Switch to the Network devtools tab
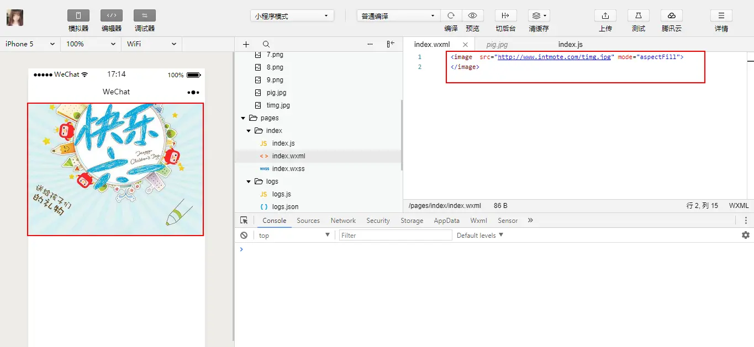Viewport: 754px width, 347px height. (343, 221)
